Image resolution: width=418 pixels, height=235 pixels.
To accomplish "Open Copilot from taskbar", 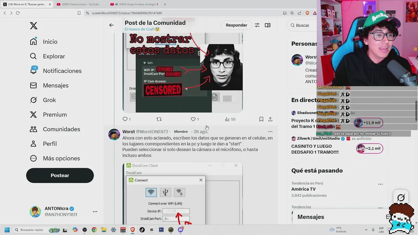I will tap(75, 230).
